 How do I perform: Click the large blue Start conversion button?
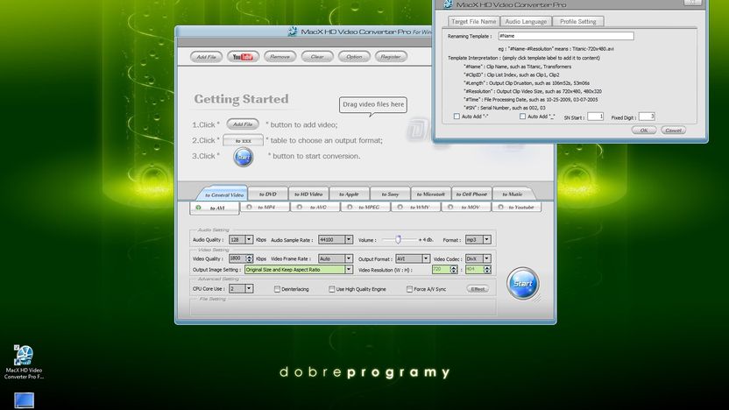(523, 283)
